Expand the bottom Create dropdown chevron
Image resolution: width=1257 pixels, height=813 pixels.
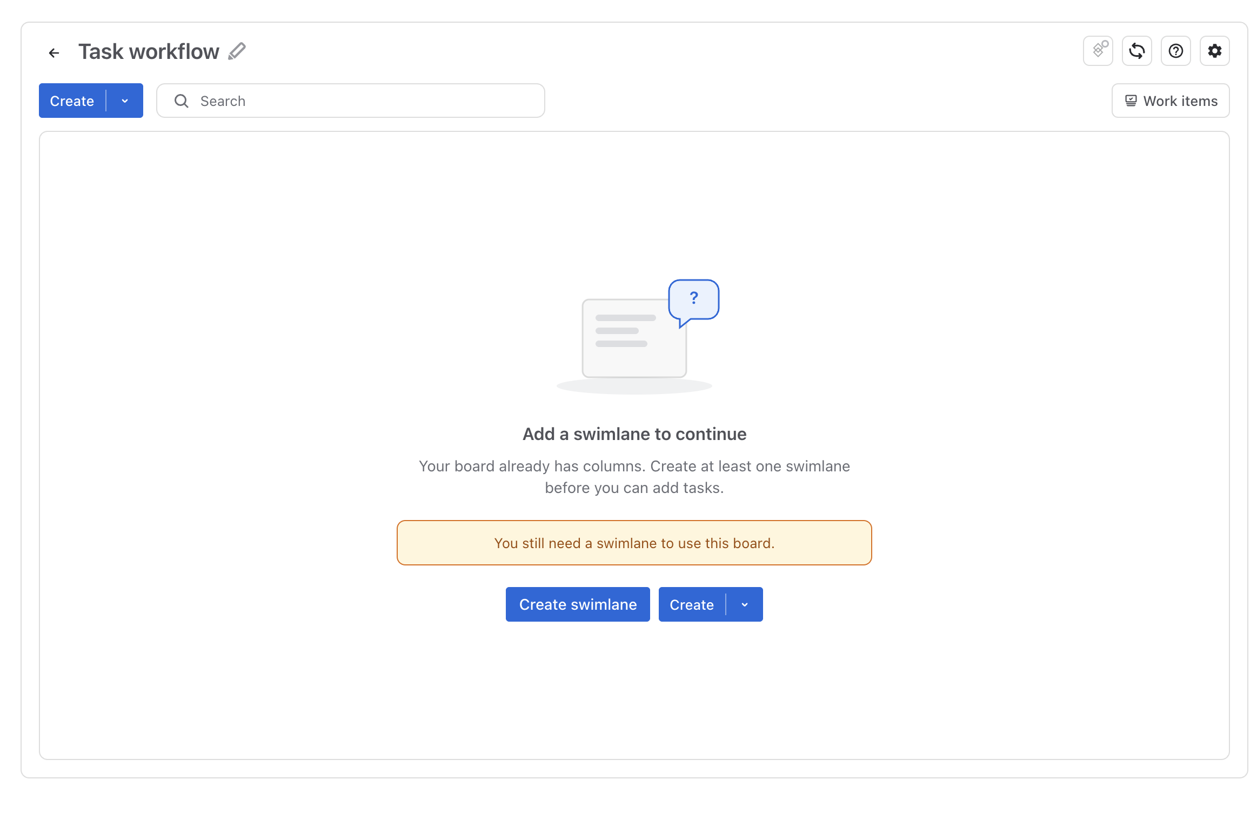pos(745,605)
